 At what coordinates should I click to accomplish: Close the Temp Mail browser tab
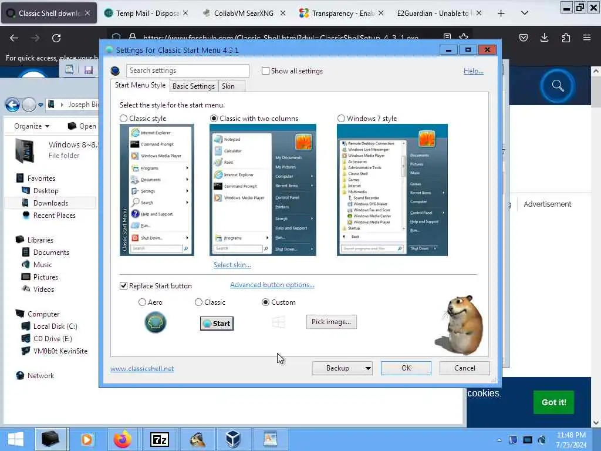185,14
